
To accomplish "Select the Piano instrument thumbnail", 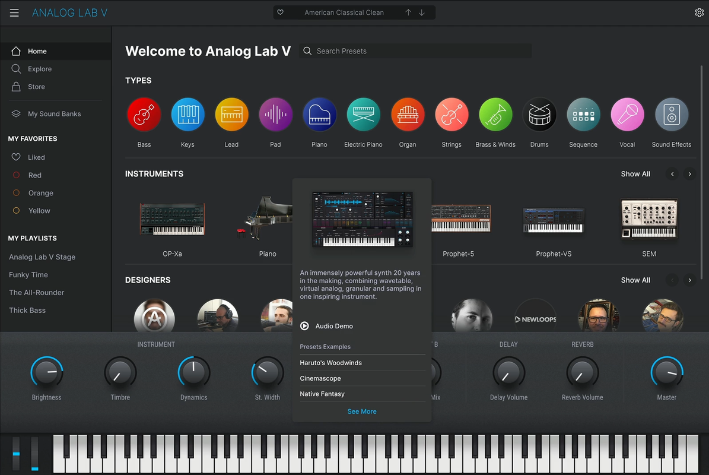I will pos(265,218).
